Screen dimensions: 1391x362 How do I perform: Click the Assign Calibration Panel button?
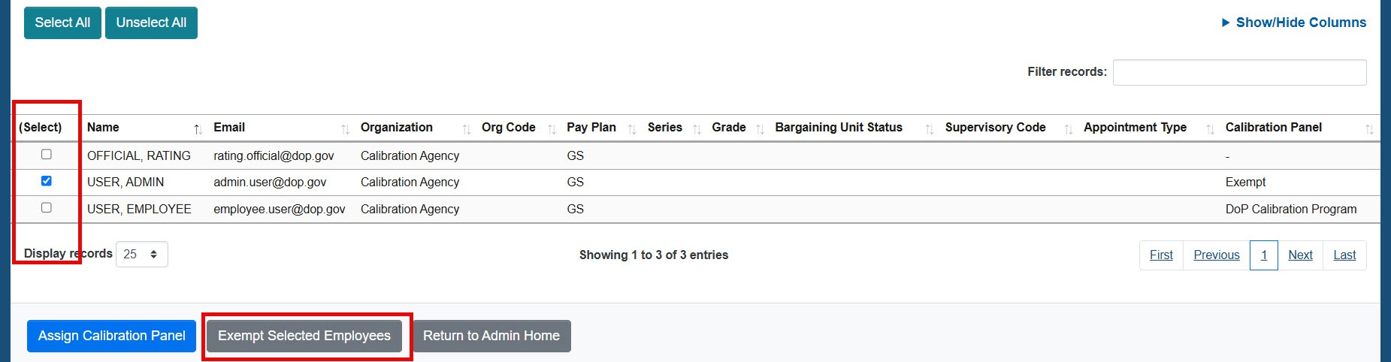click(x=112, y=336)
